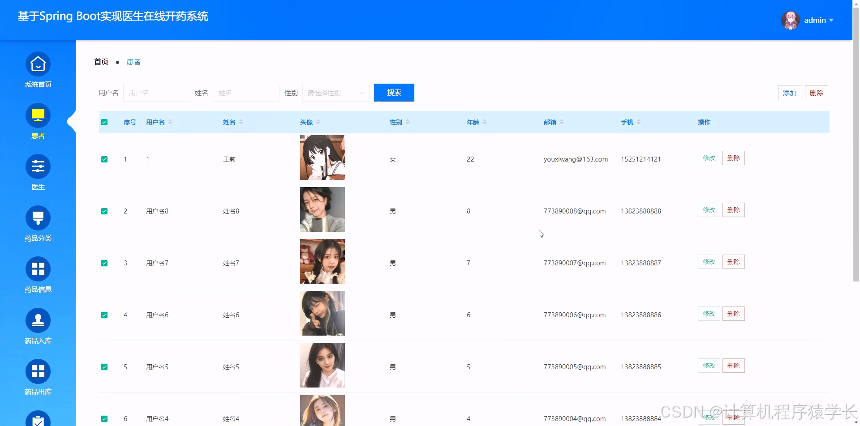Expand the admin user menu arrow
This screenshot has width=860, height=426.
tap(831, 20)
